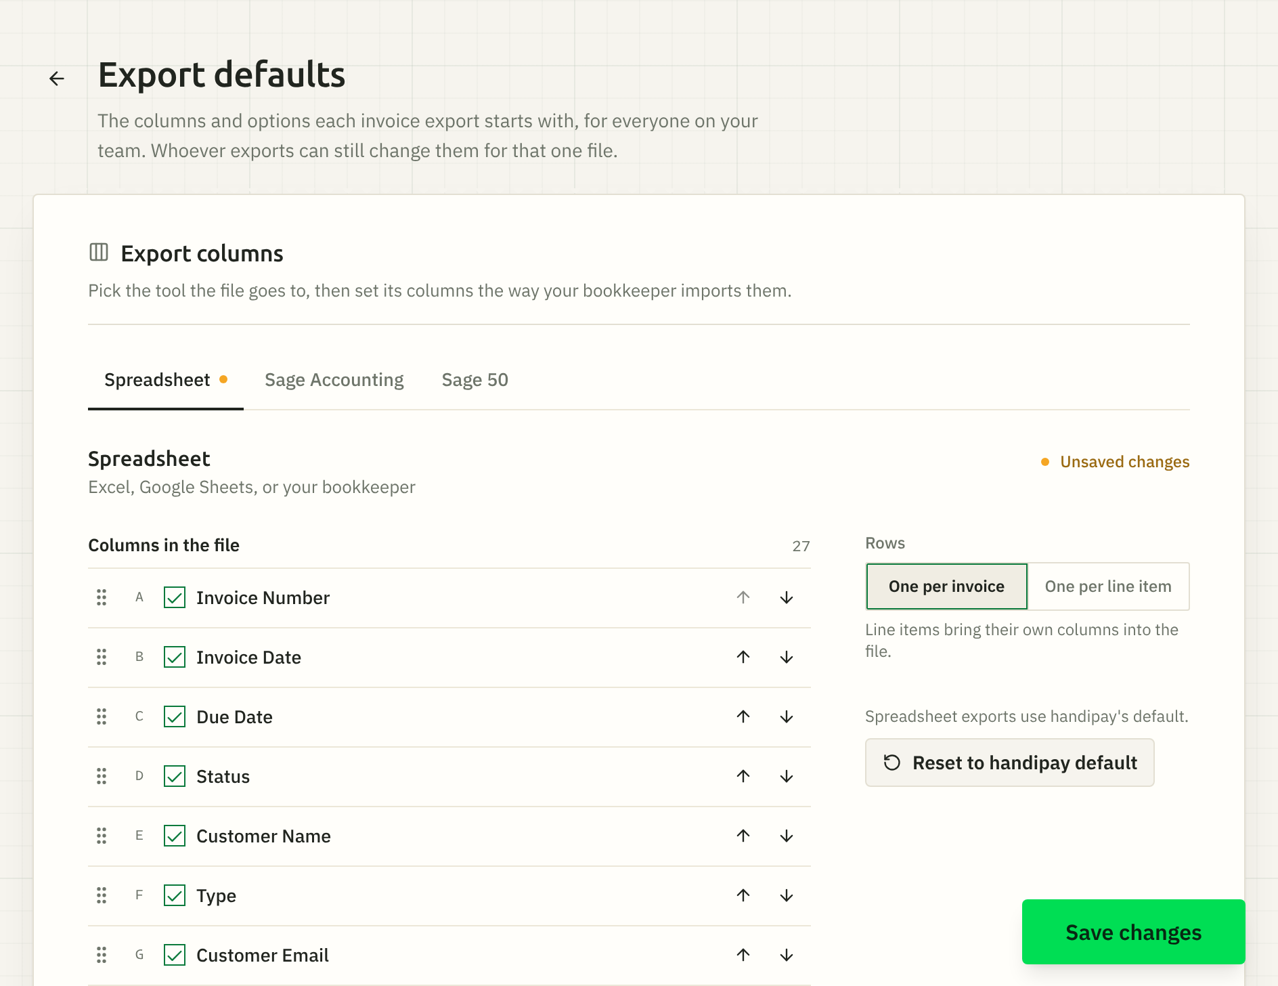The image size is (1278, 986).
Task: Move Type column up
Action: pyautogui.click(x=743, y=895)
